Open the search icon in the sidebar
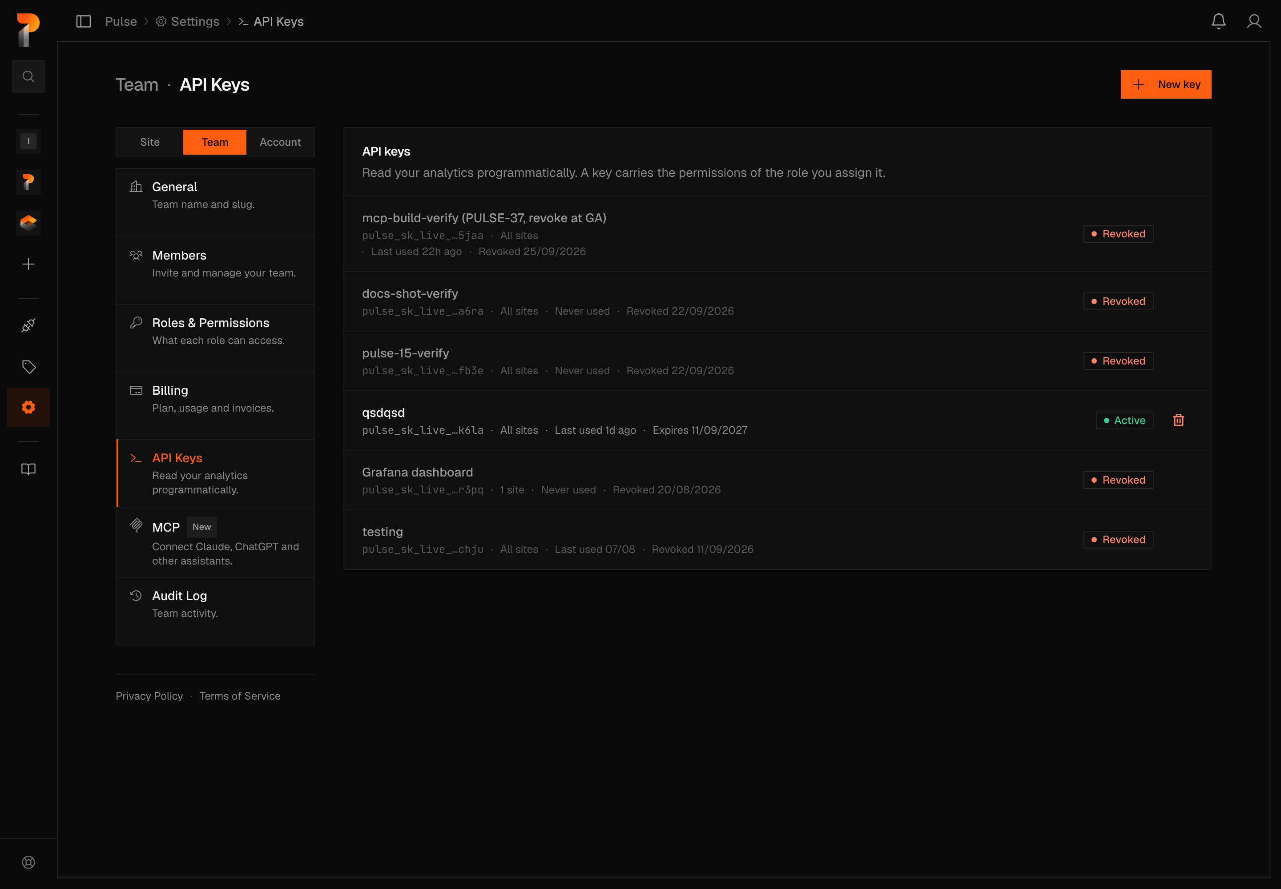The width and height of the screenshot is (1281, 889). click(28, 76)
